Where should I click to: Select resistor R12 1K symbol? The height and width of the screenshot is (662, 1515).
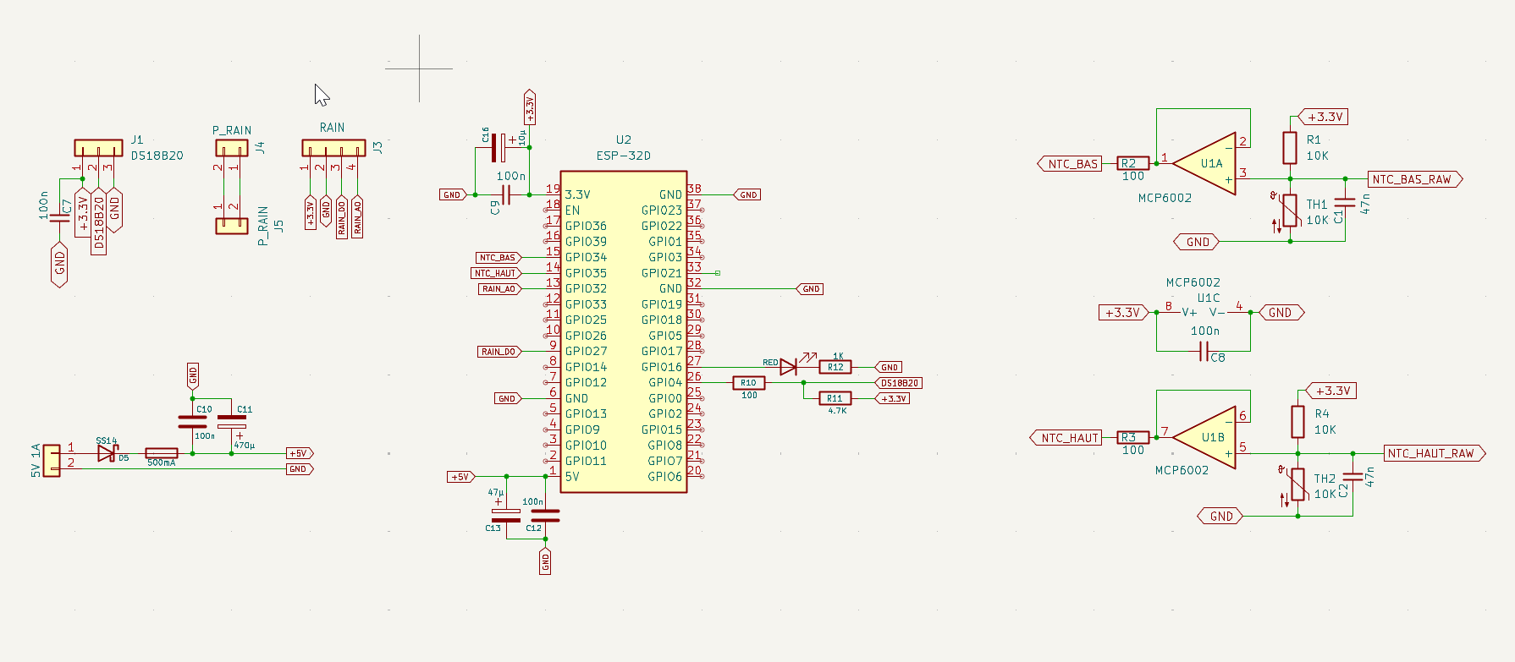pos(835,367)
